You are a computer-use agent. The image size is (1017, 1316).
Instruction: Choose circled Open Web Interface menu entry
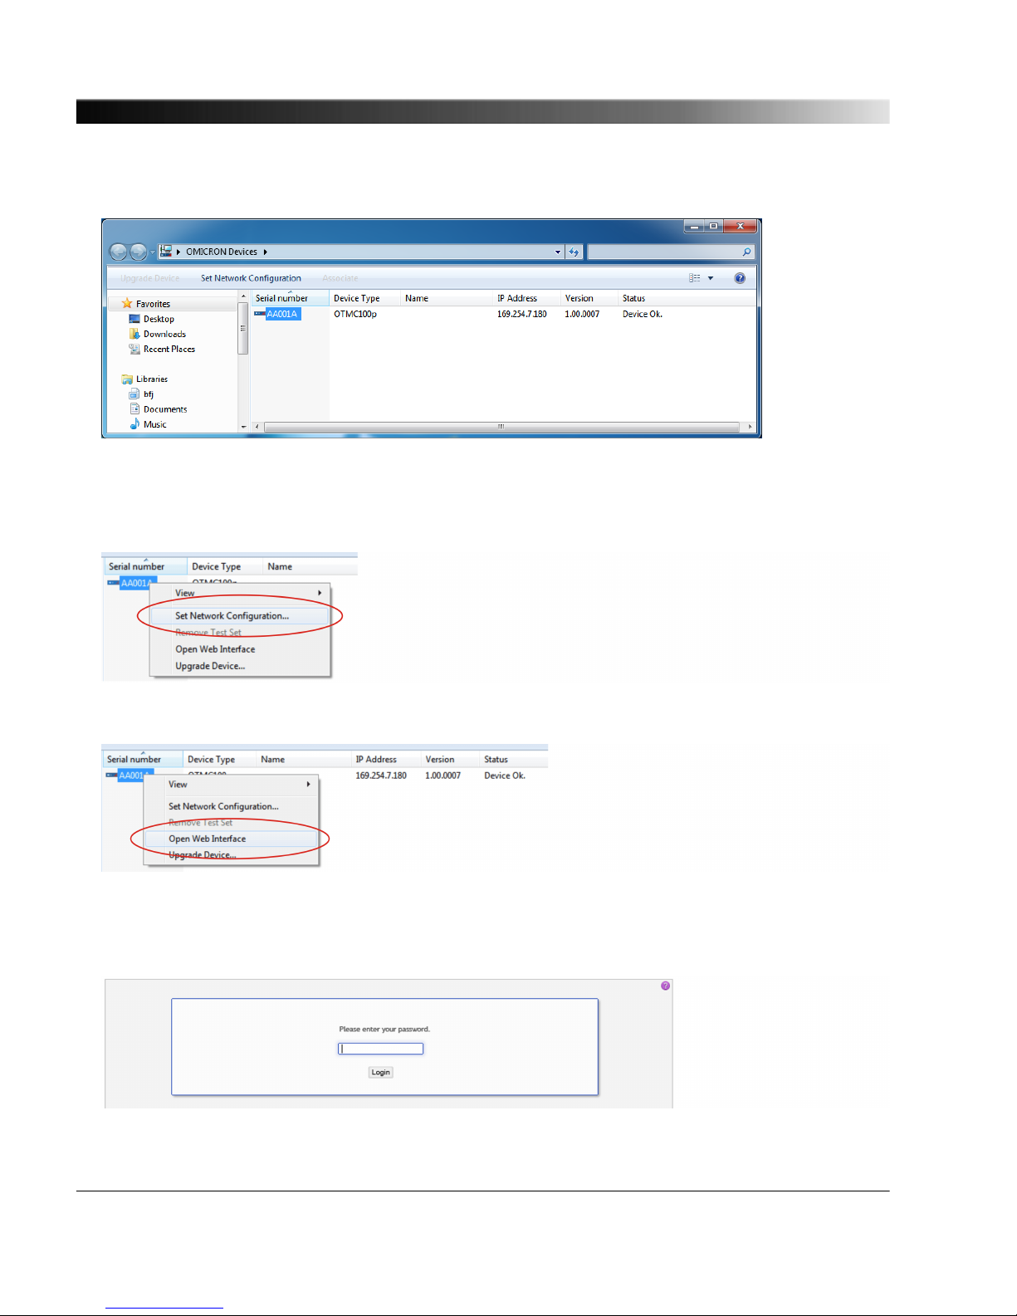tap(232, 839)
